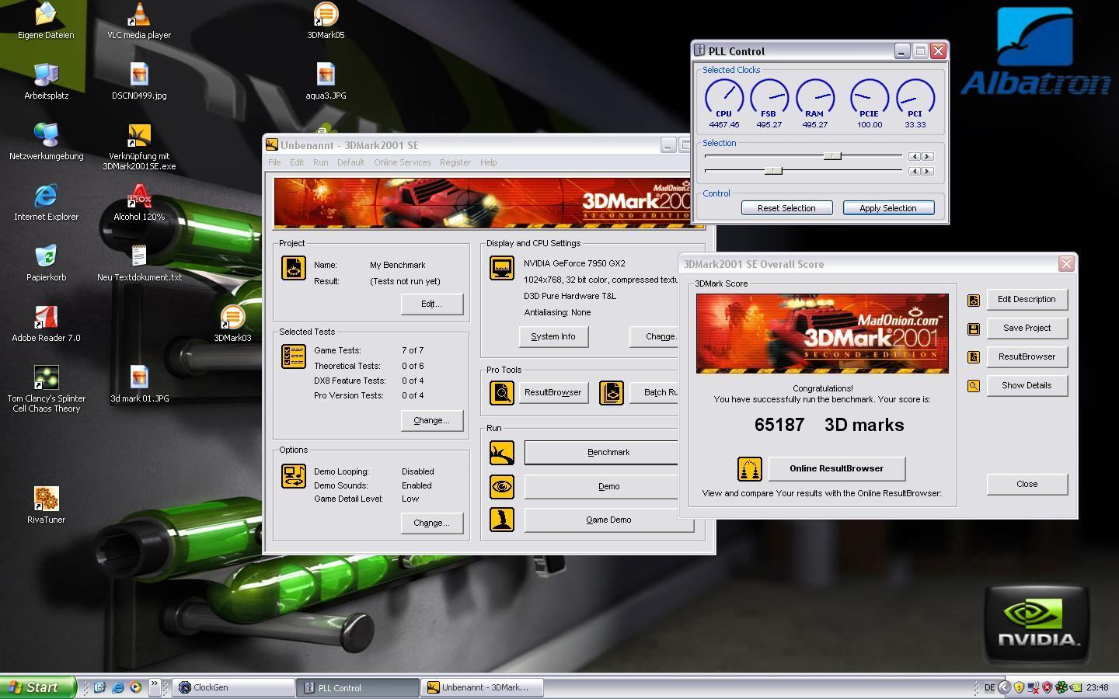Click the 65187 3D marks score text
Image resolution: width=1119 pixels, height=699 pixels.
point(829,425)
